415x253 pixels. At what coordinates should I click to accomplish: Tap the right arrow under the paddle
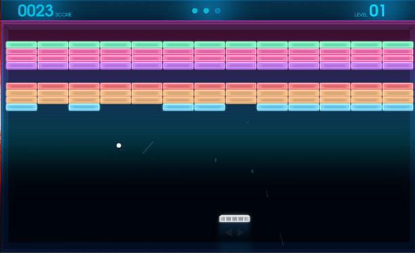coord(240,233)
